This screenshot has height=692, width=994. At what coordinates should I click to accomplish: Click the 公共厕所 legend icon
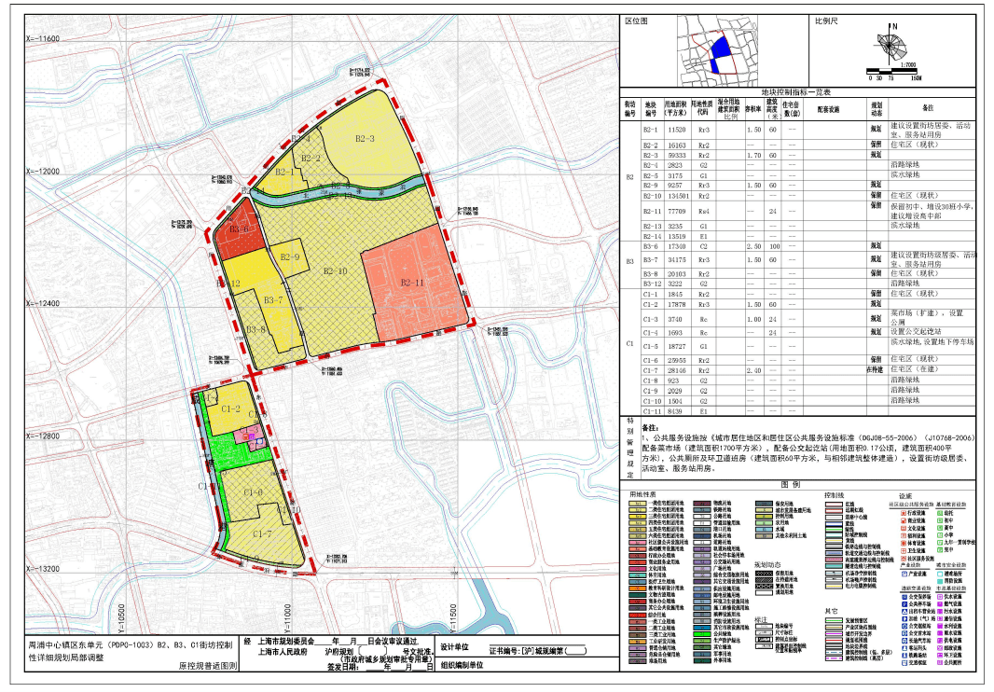pos(940,662)
